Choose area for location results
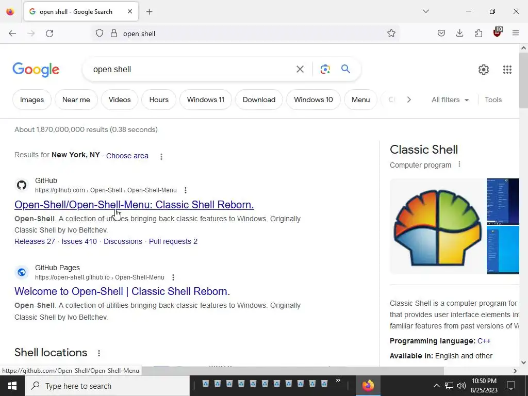 127,156
